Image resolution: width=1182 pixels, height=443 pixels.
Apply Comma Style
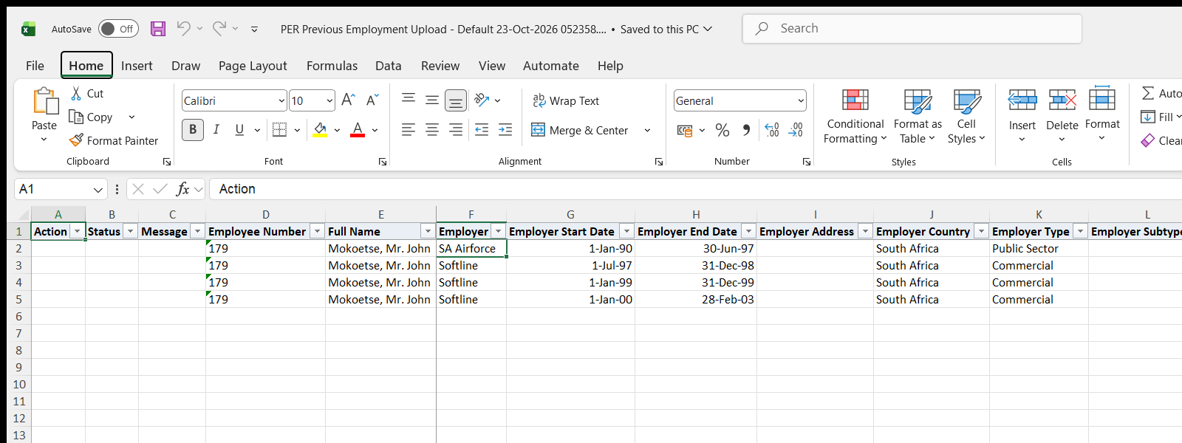pyautogui.click(x=746, y=131)
